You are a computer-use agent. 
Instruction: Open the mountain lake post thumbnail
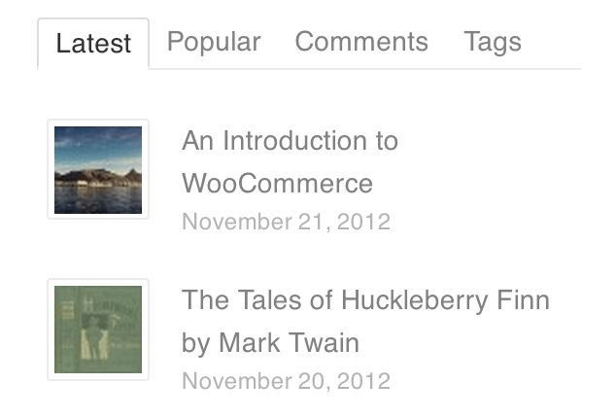point(98,169)
